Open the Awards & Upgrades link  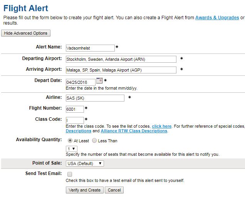pos(217,18)
